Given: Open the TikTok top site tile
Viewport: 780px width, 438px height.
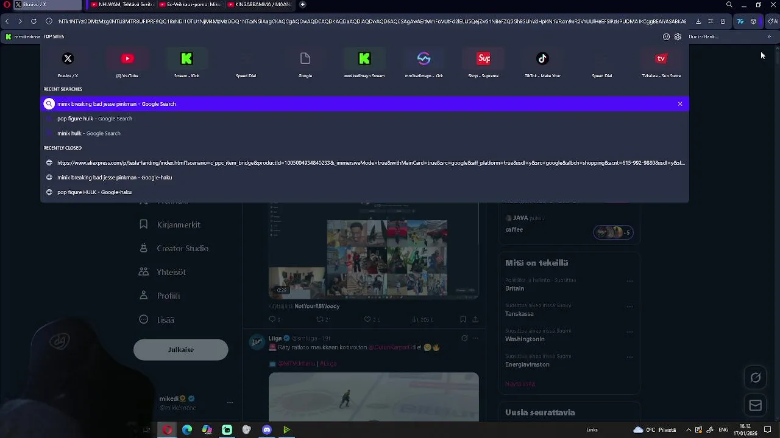Looking at the screenshot, I should (x=542, y=64).
